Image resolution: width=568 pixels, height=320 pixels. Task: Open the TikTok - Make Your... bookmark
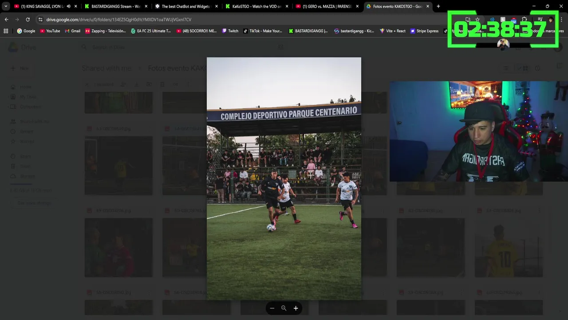pos(263,31)
